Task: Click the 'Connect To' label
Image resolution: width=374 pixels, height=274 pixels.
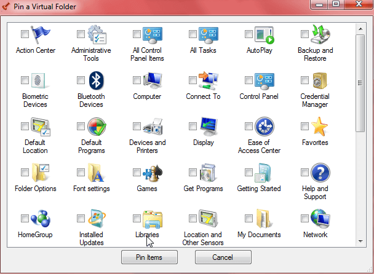Action: (203, 96)
